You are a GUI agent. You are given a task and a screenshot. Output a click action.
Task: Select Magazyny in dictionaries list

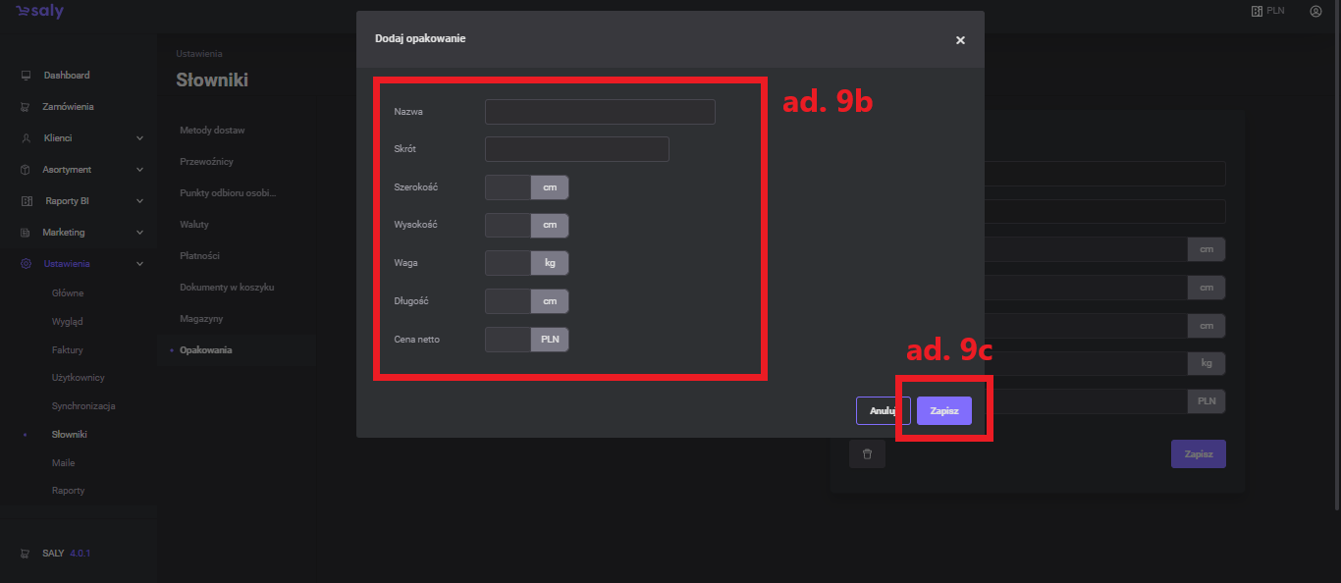click(201, 319)
